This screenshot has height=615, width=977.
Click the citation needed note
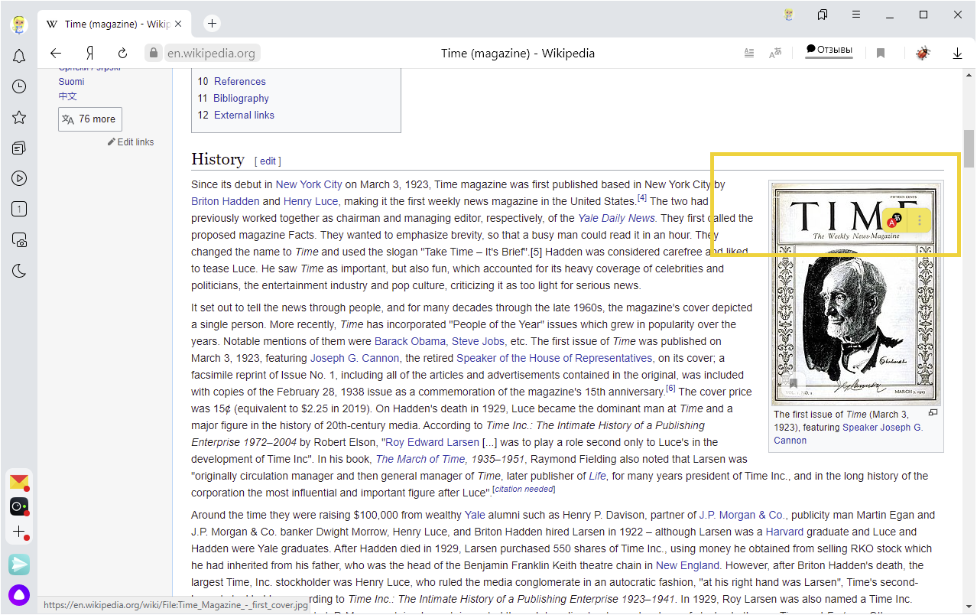(524, 489)
